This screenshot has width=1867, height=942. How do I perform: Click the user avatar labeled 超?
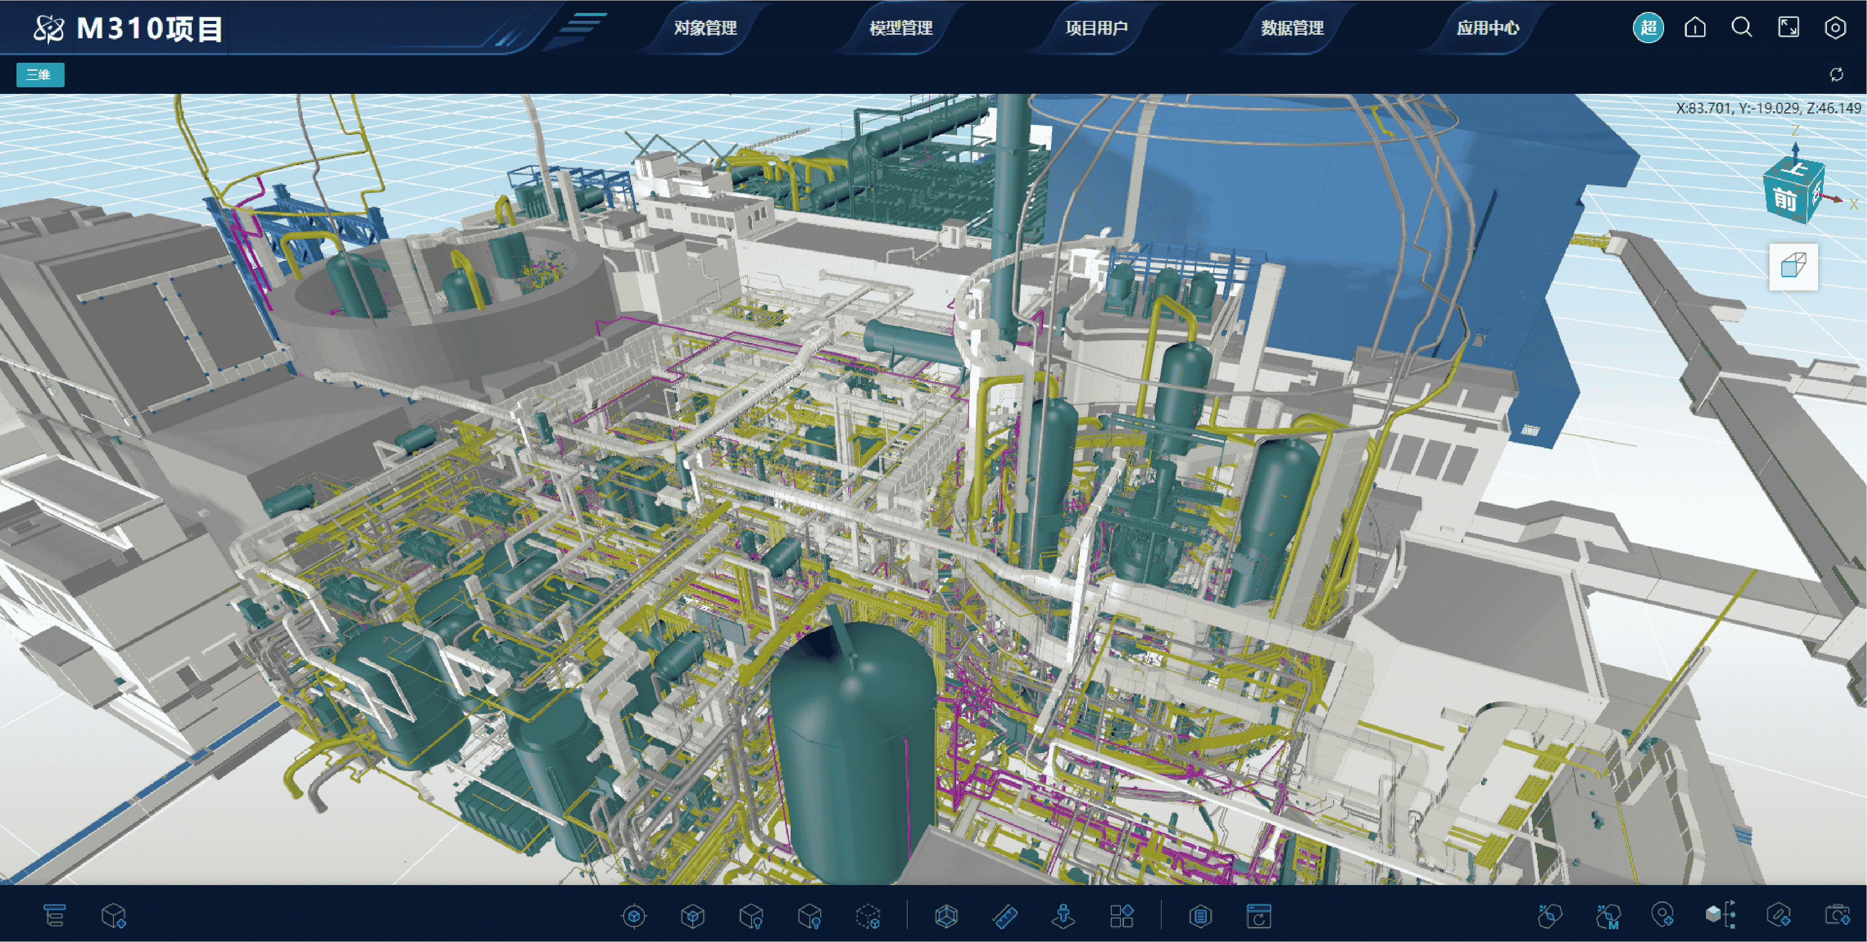pos(1648,28)
